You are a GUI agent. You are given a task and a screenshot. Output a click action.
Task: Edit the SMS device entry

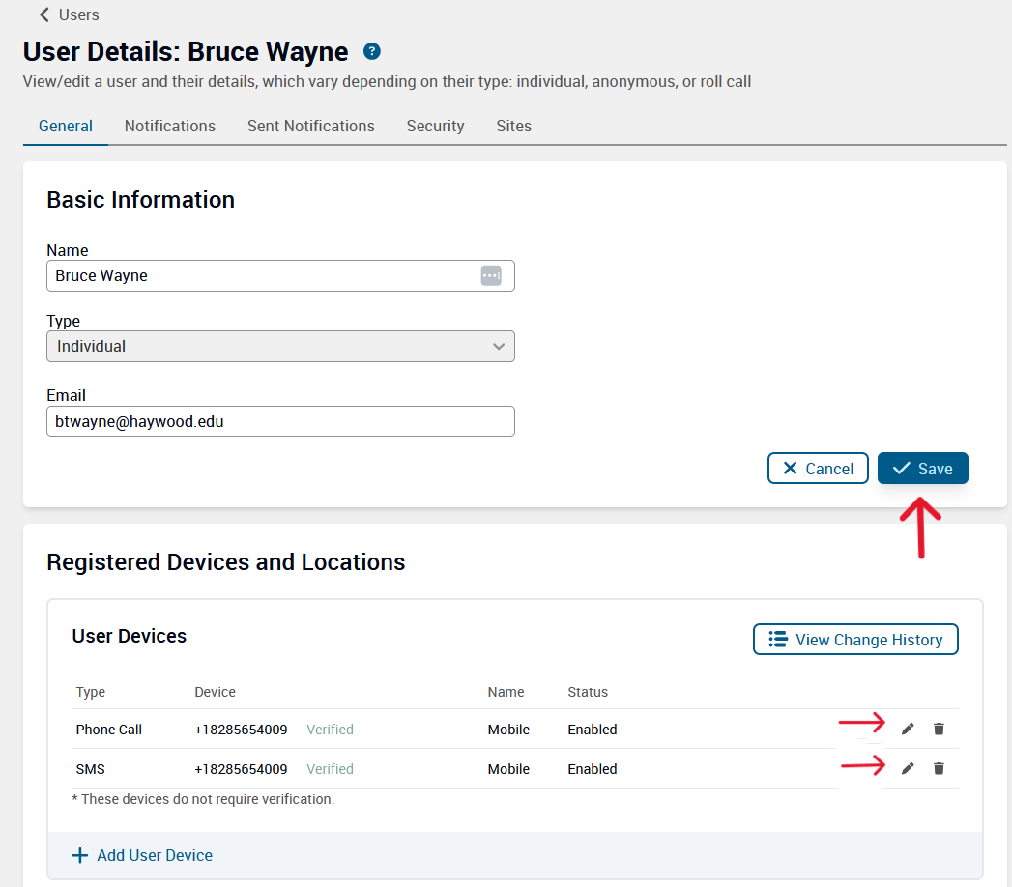click(x=907, y=768)
